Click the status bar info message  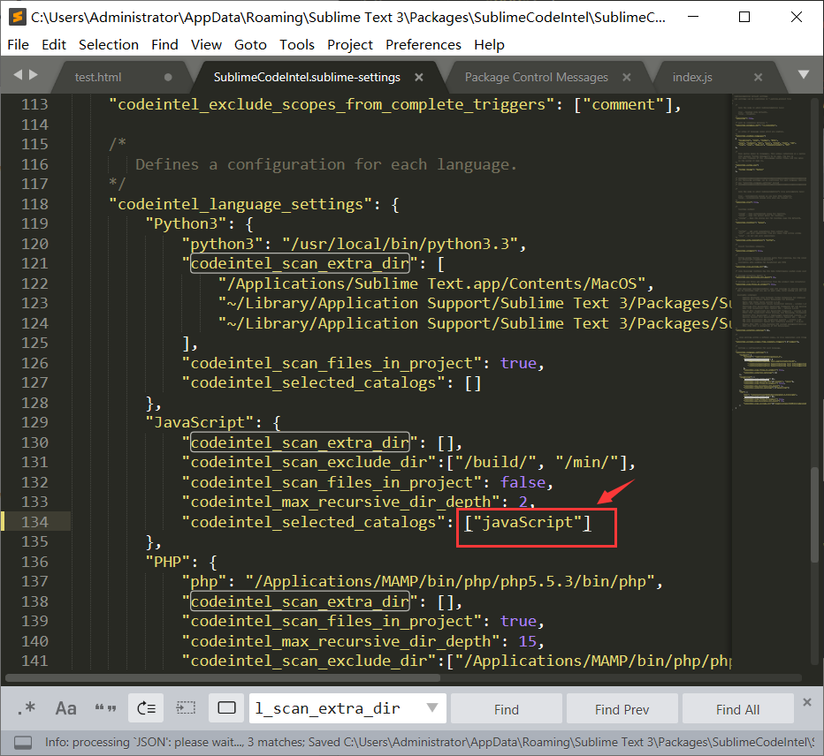428,743
